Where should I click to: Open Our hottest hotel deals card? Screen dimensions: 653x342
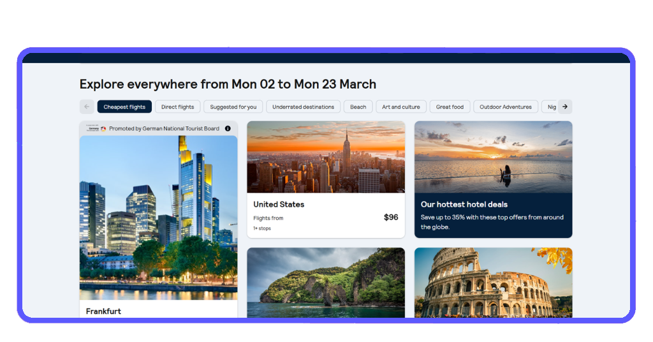(x=494, y=179)
